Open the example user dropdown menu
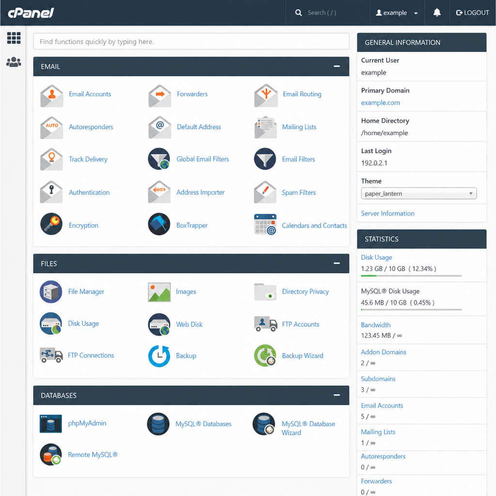This screenshot has height=496, width=496. coord(397,13)
